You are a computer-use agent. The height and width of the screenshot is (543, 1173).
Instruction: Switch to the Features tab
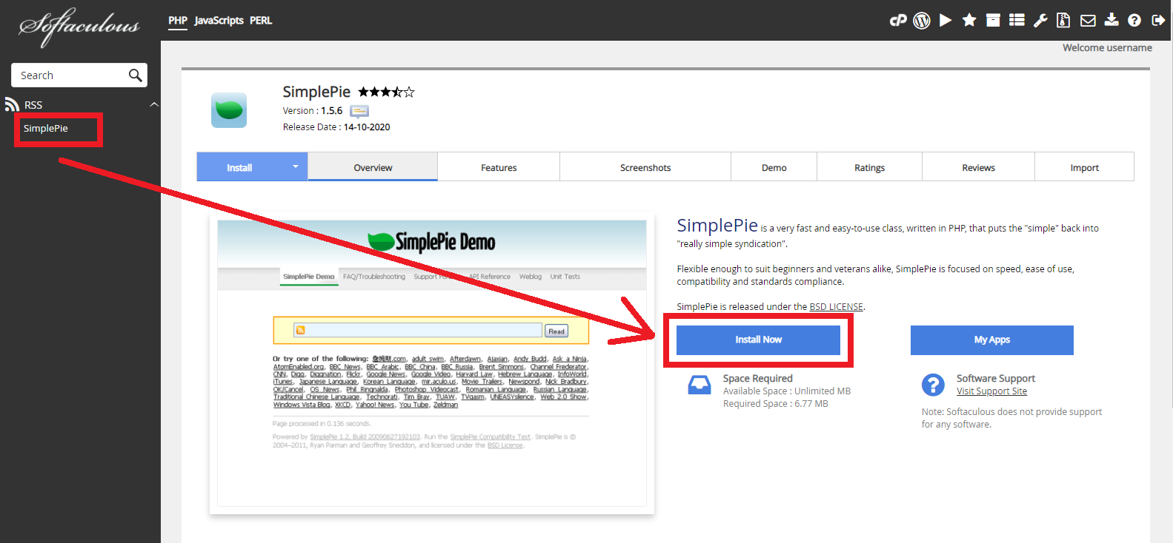pyautogui.click(x=499, y=168)
